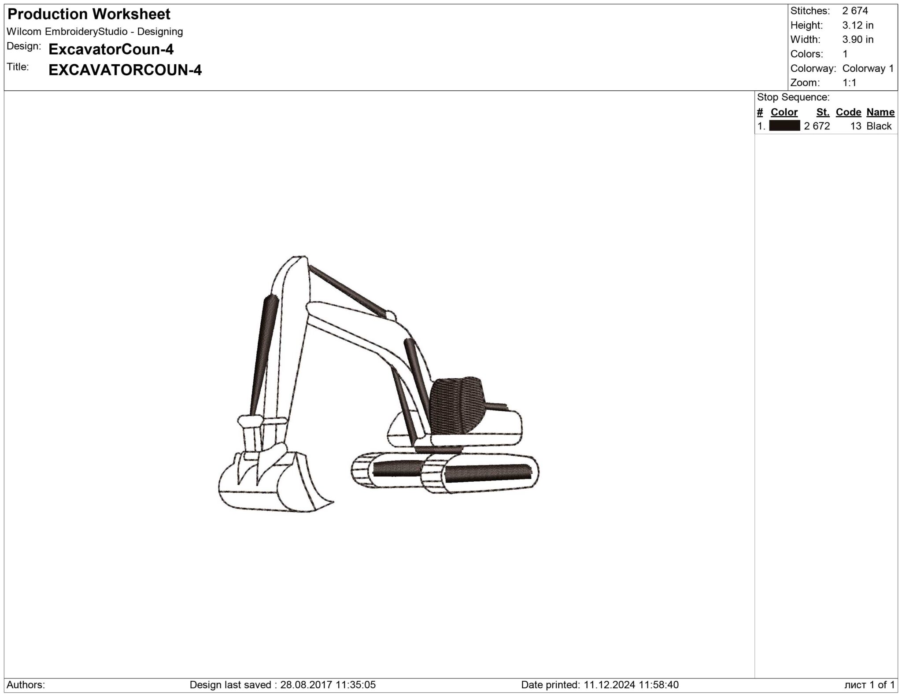Click the Design label ExcavatorCoun-4
Image resolution: width=902 pixels, height=694 pixels.
[110, 50]
